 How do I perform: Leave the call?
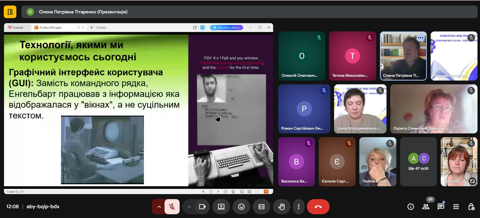point(318,207)
